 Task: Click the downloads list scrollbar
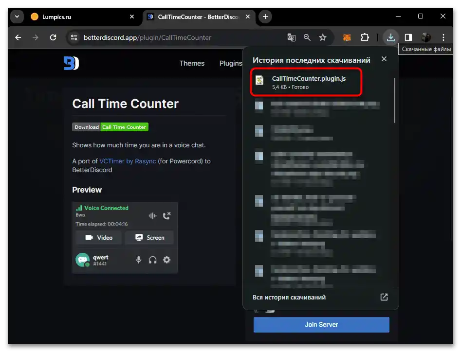point(395,101)
